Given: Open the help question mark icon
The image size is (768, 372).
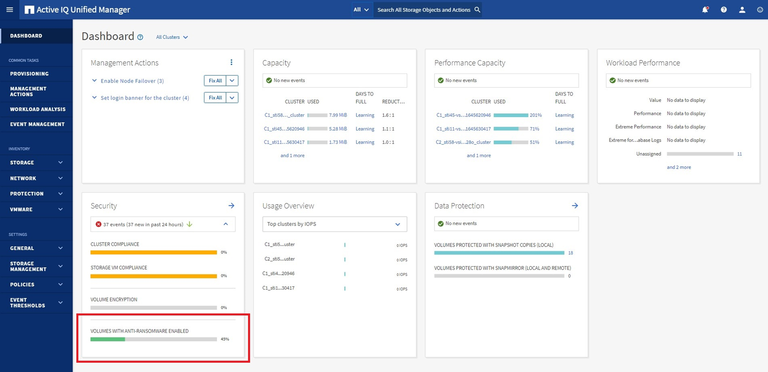Looking at the screenshot, I should pos(723,10).
